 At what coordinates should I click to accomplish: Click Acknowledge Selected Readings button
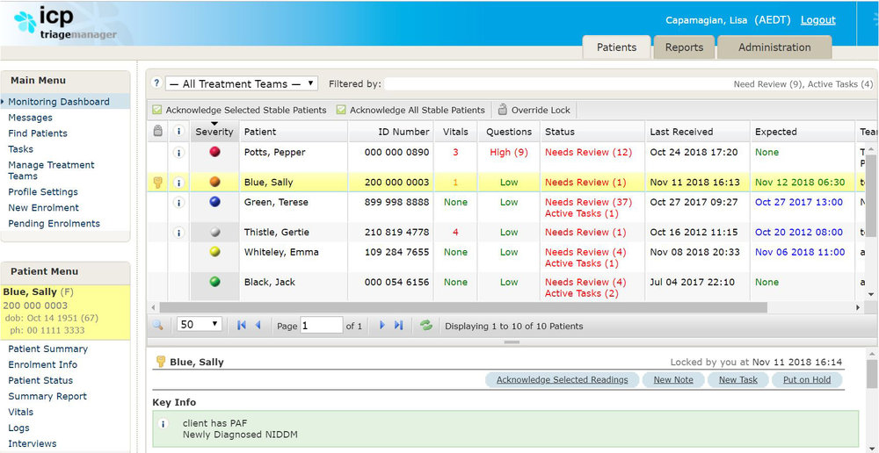coord(563,379)
